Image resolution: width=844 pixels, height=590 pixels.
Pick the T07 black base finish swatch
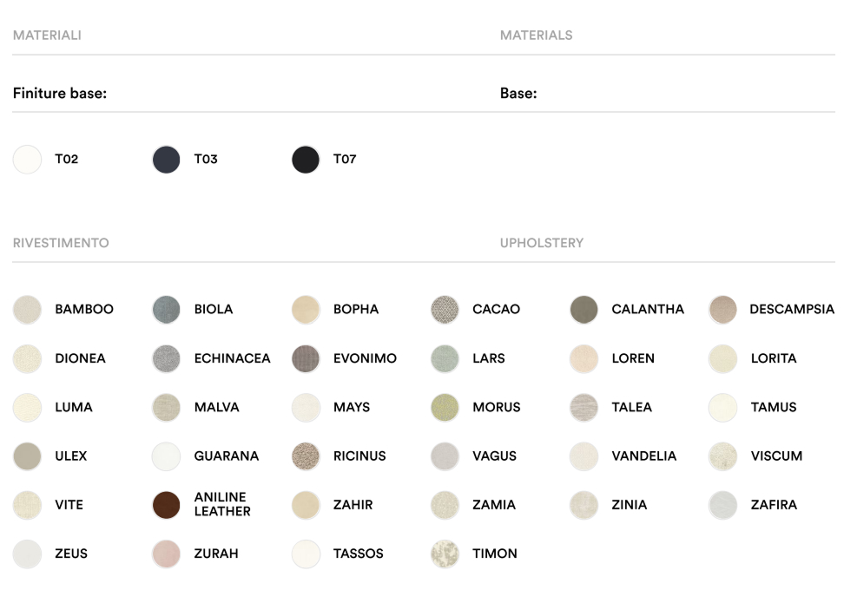(x=306, y=160)
